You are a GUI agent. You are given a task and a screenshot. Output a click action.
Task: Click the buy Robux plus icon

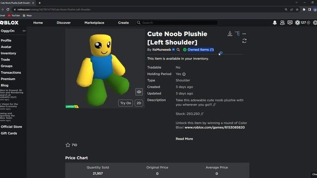pyautogui.click(x=309, y=23)
